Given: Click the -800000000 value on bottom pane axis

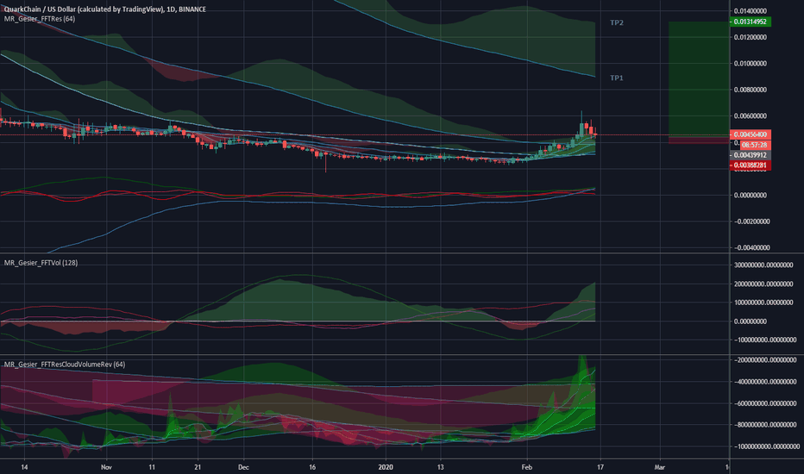Looking at the screenshot, I should click(764, 425).
